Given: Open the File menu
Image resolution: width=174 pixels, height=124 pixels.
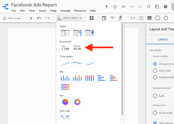Looking at the screenshot, I should pos(14,11).
